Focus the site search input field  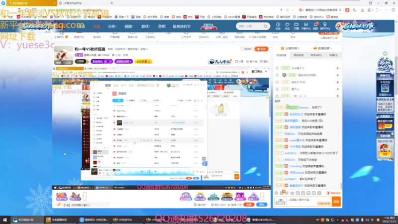[x=250, y=26]
